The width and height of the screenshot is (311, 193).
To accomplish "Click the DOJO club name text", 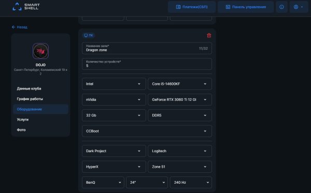I will point(40,65).
